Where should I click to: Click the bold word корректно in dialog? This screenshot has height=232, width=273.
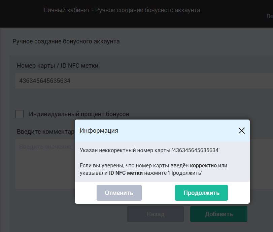tap(203, 165)
